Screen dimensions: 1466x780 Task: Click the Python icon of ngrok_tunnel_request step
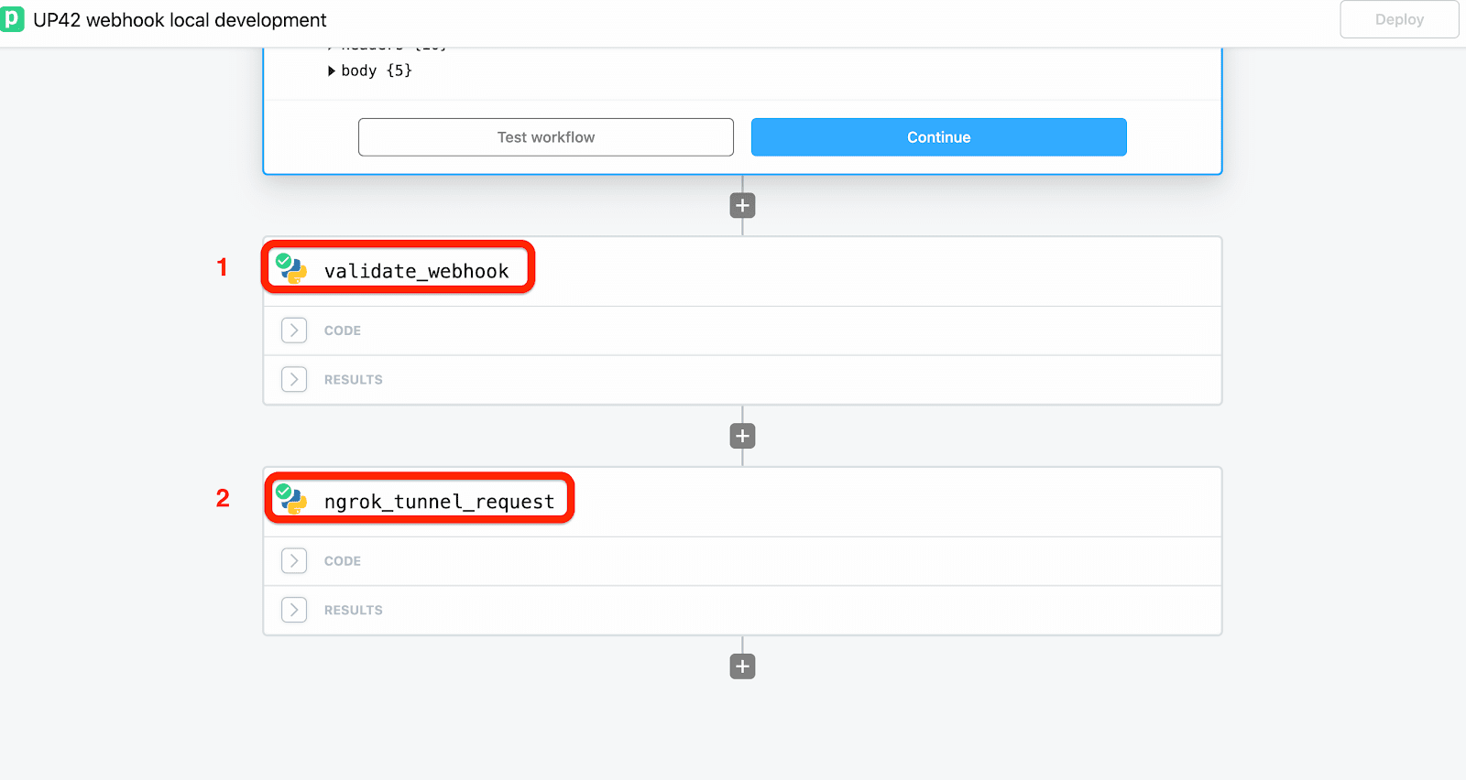[x=292, y=500]
